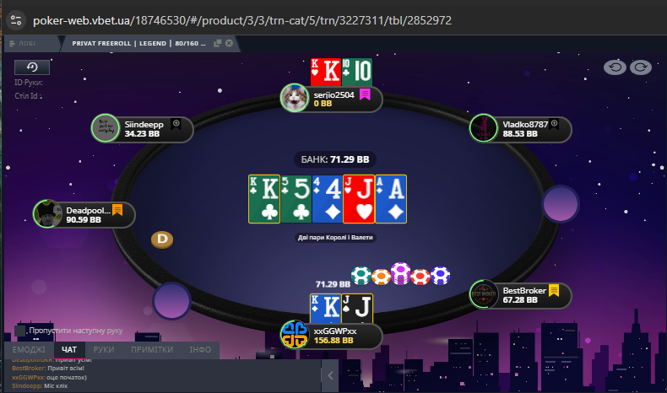Image resolution: width=667 pixels, height=393 pixels.
Task: Select the РУКИ tab
Action: coord(104,350)
